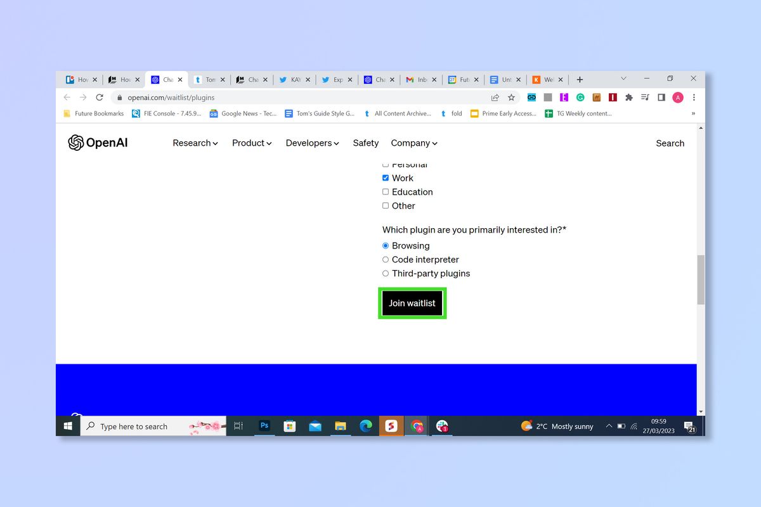Click the Instapaper extension icon
This screenshot has width=761, height=507.
[613, 98]
